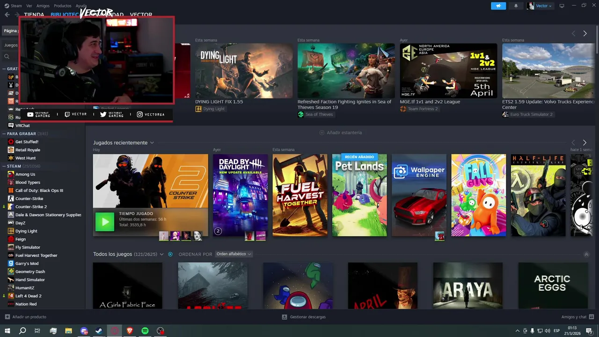Open the Dead by Daylight game cover
The height and width of the screenshot is (337, 599).
[240, 195]
